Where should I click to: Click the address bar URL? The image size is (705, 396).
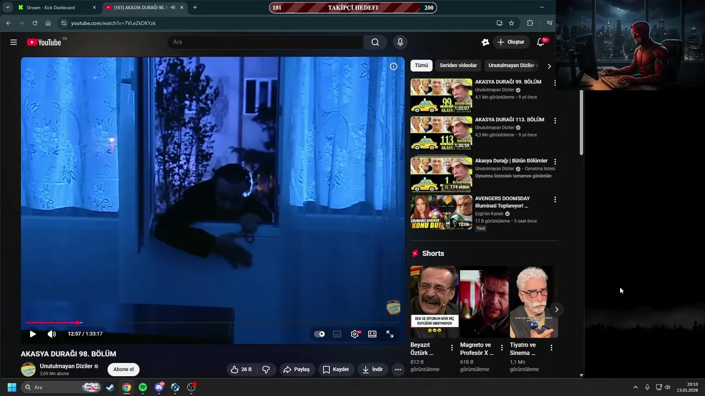point(113,23)
